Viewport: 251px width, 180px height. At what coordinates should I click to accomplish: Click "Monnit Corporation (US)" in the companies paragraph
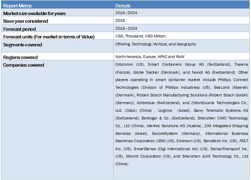pos(148,156)
